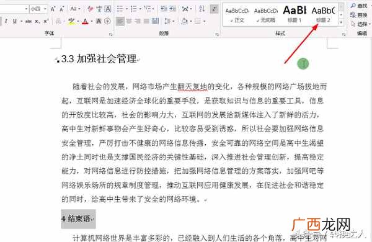This screenshot has height=242, width=372.
Task: Open the Paragraph (段落) dialog launcher
Action: click(217, 34)
